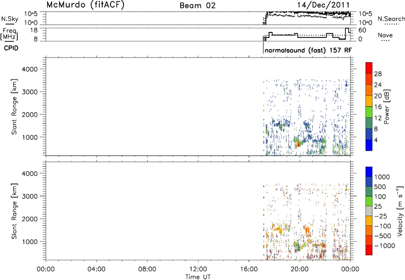The height and width of the screenshot is (280, 405).
Task: Select the light green 12–16 dB Power segment
Action: [x=369, y=112]
